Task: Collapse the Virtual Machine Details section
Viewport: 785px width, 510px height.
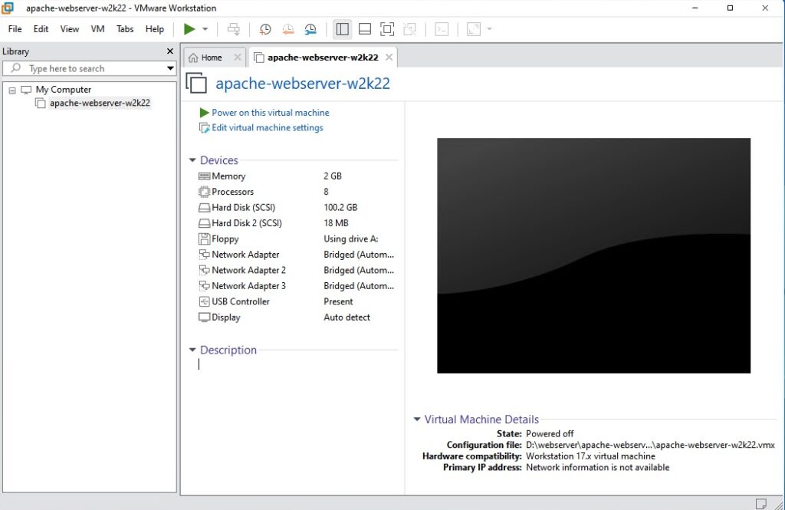Action: pyautogui.click(x=416, y=420)
